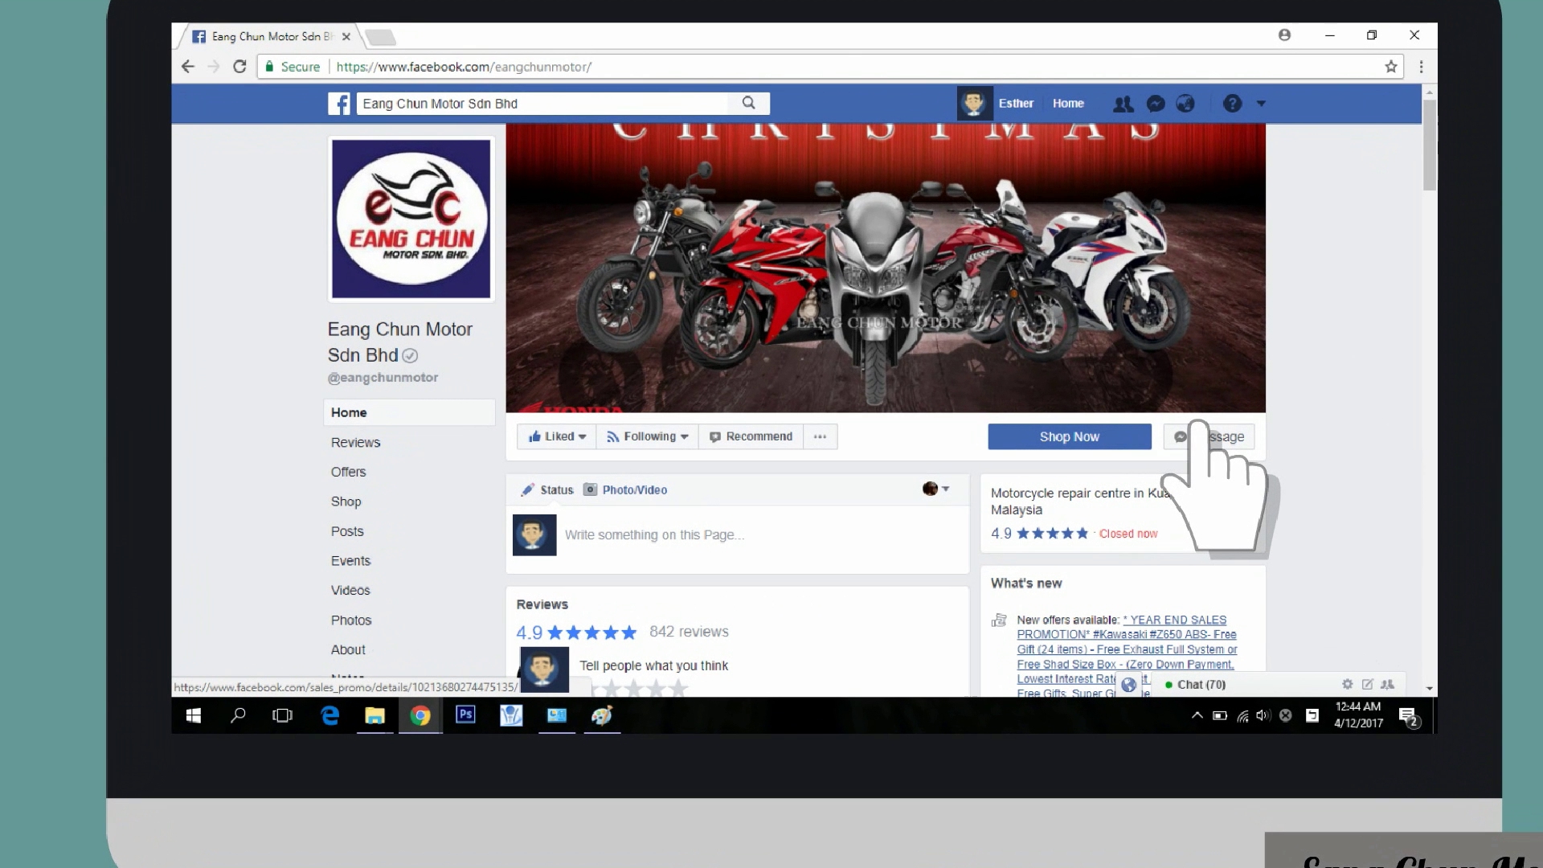Click the Facebook logo icon
This screenshot has width=1543, height=868.
(339, 104)
